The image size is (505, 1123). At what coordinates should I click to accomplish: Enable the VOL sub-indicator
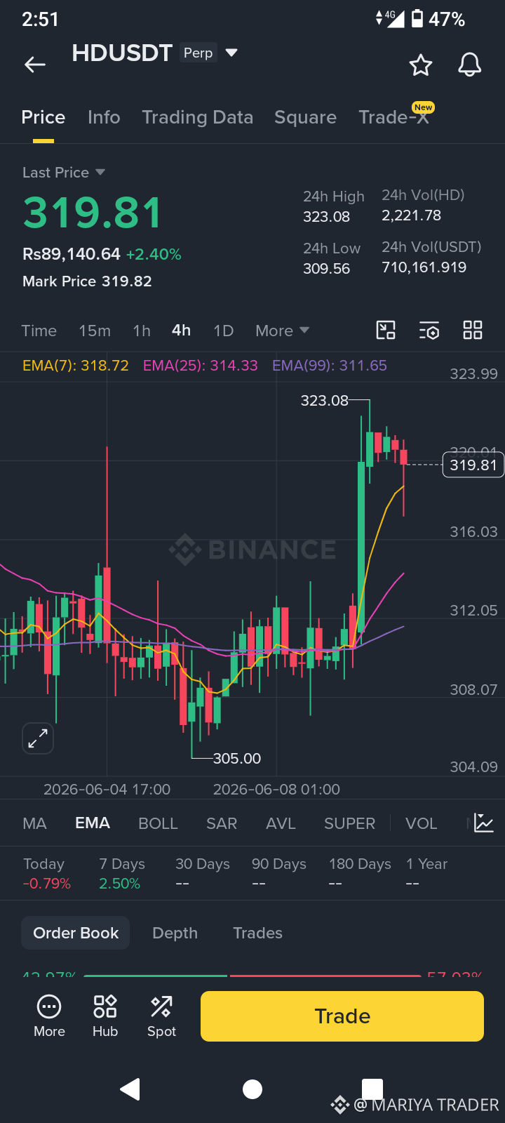(x=422, y=823)
